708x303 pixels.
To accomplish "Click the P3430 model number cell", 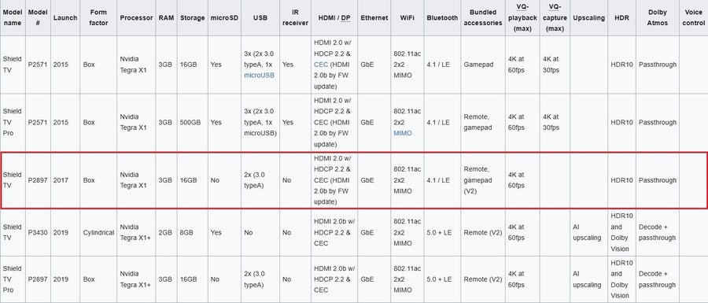I will click(38, 232).
